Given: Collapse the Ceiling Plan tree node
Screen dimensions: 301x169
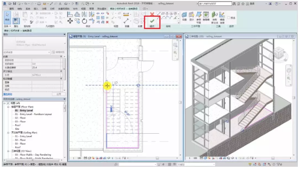Looking at the screenshot, I should pos(8,133).
